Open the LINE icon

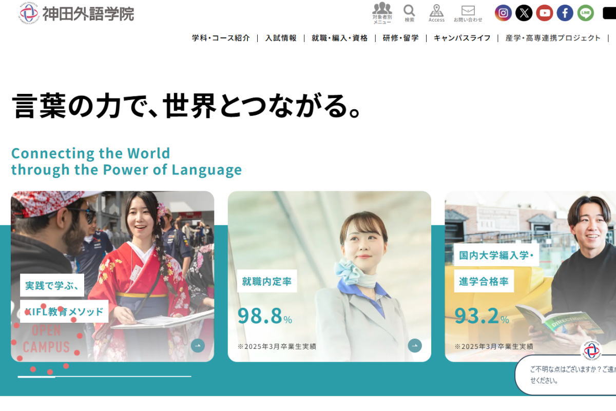click(585, 13)
